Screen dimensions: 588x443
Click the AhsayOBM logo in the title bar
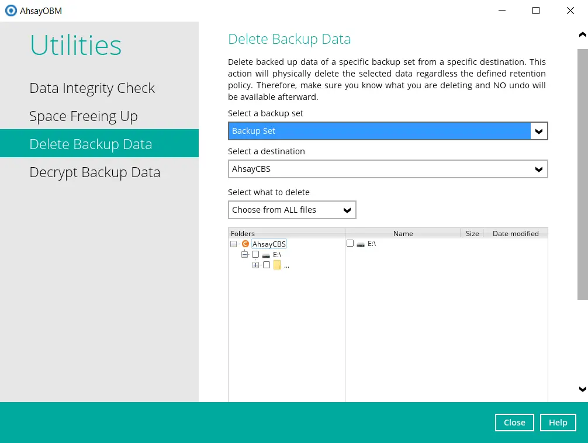[10, 11]
